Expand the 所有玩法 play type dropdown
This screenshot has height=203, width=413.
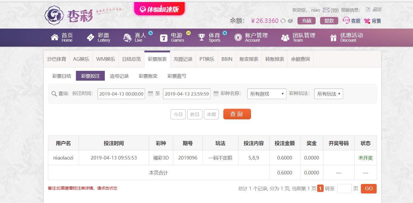point(329,94)
